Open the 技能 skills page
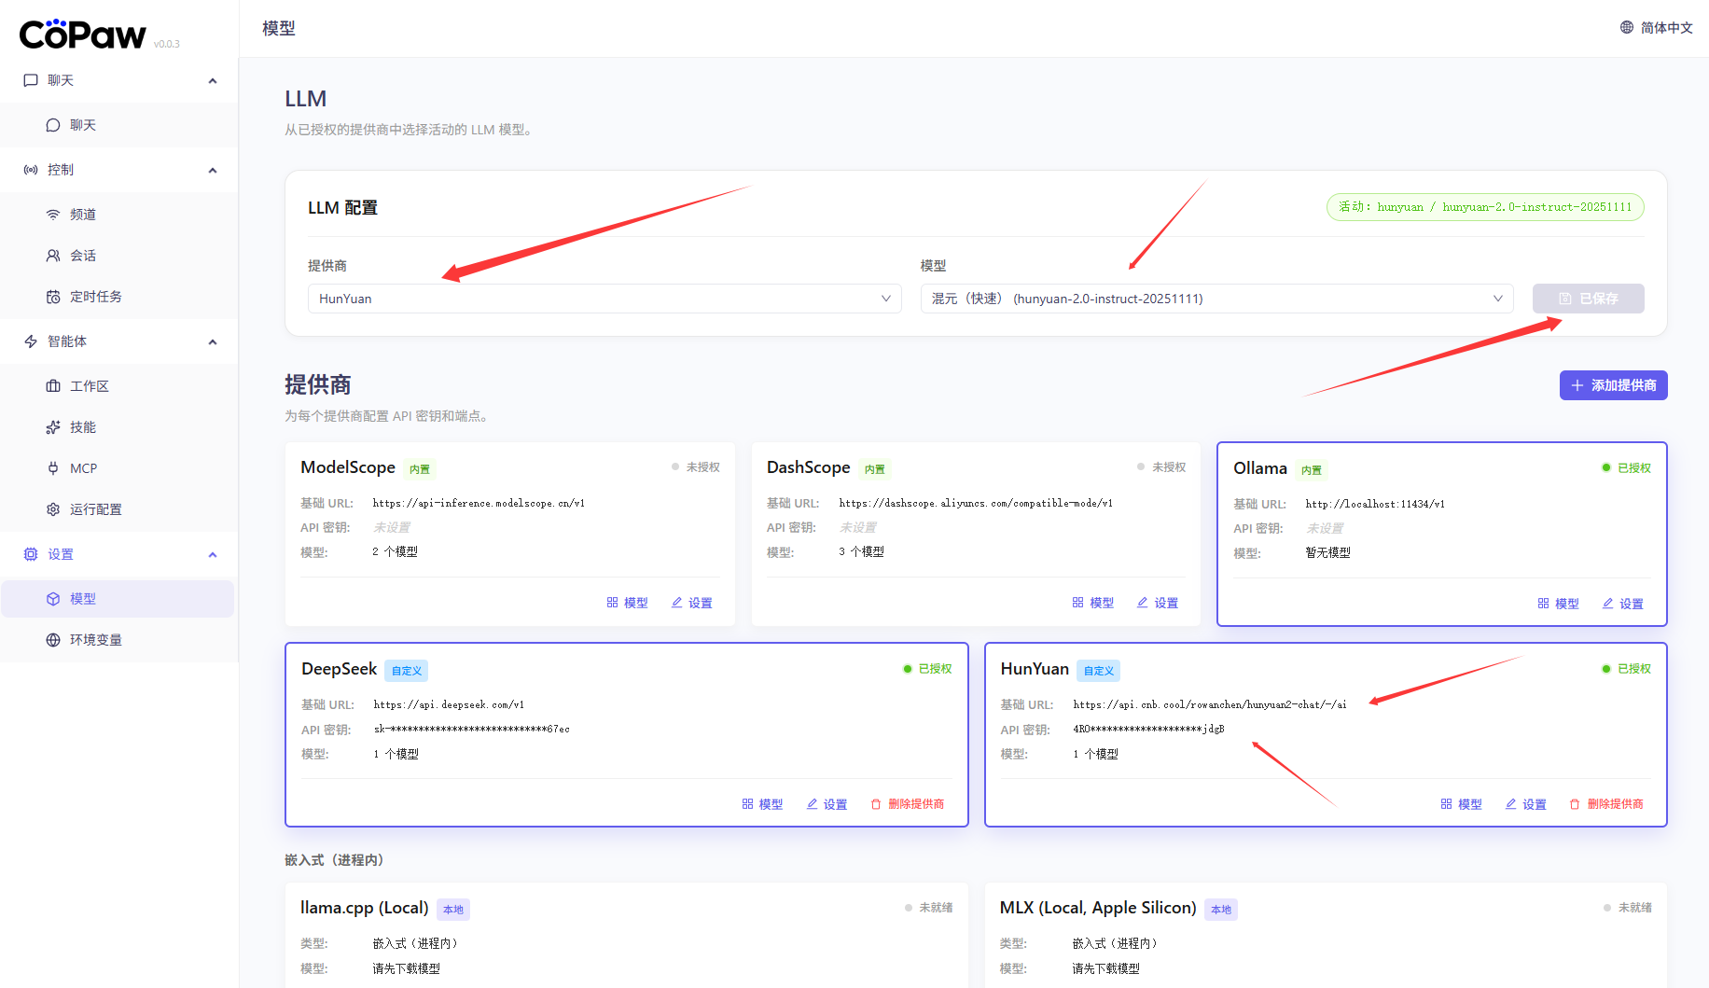1709x988 pixels. 82,427
